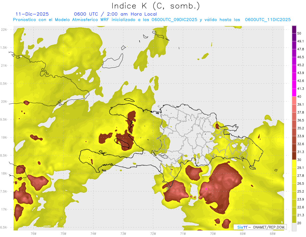Click the '11-Dic-2025' date label
The height and width of the screenshot is (237, 306).
click(32, 14)
